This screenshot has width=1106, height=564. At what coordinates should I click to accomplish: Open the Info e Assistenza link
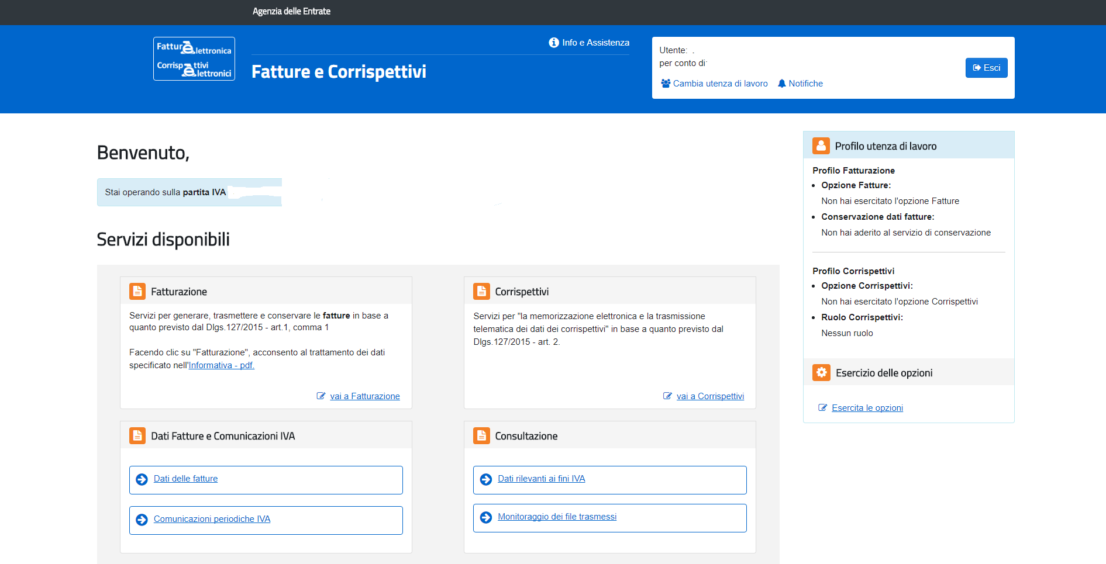tap(595, 43)
